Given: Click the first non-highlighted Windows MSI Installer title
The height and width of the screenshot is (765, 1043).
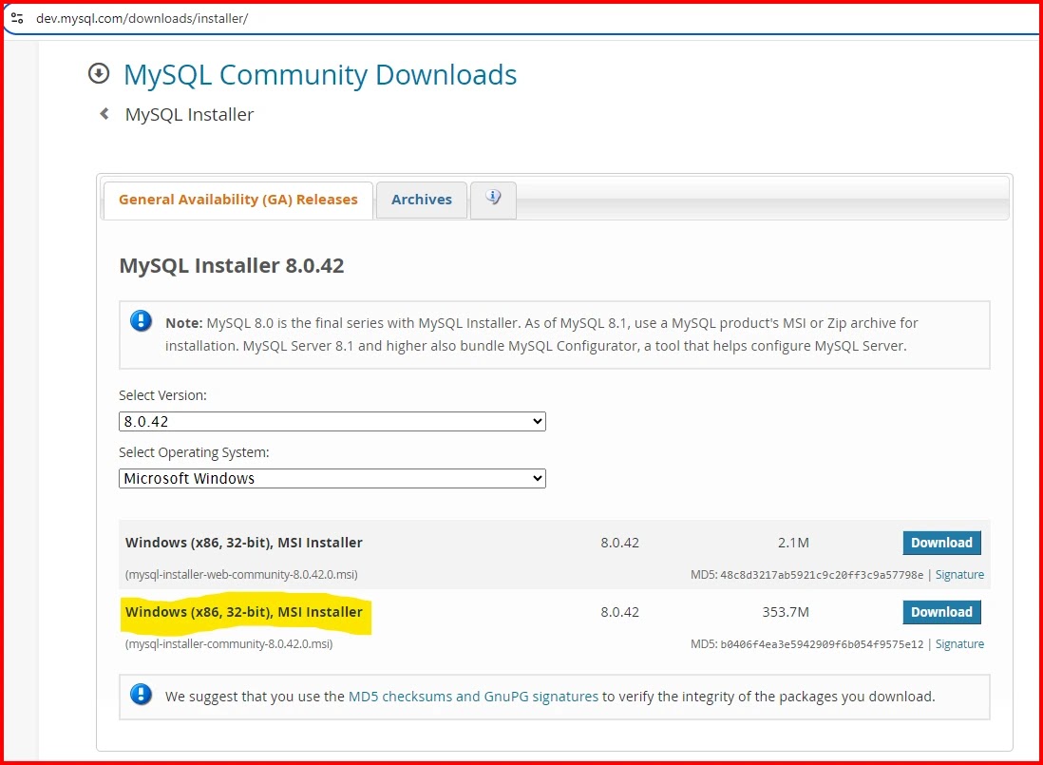Looking at the screenshot, I should [x=244, y=543].
